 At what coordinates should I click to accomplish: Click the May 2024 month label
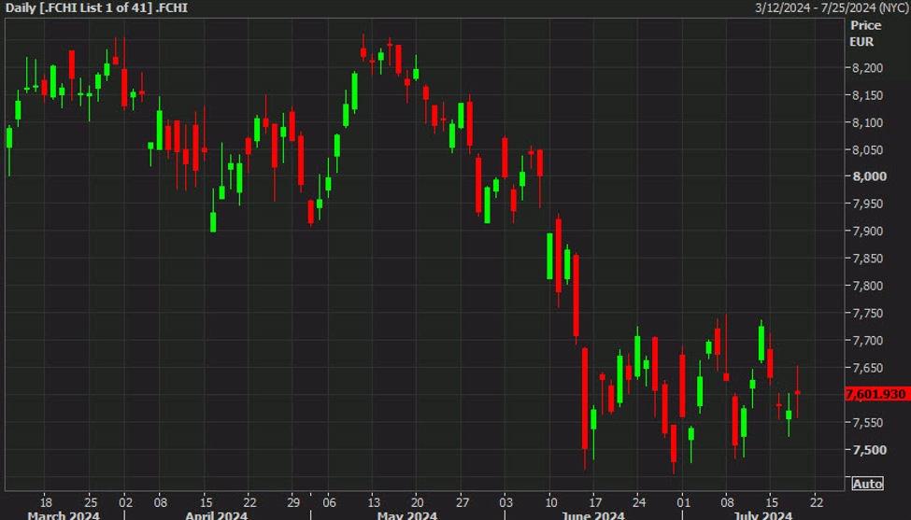[406, 515]
